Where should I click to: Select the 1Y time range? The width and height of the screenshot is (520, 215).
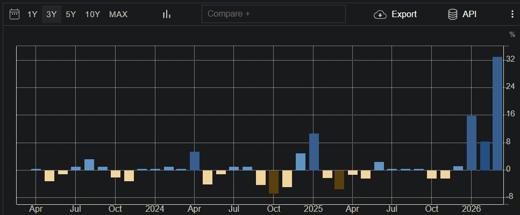[x=32, y=14]
